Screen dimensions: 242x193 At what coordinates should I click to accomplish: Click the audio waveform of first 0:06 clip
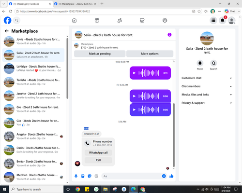coord(149,96)
